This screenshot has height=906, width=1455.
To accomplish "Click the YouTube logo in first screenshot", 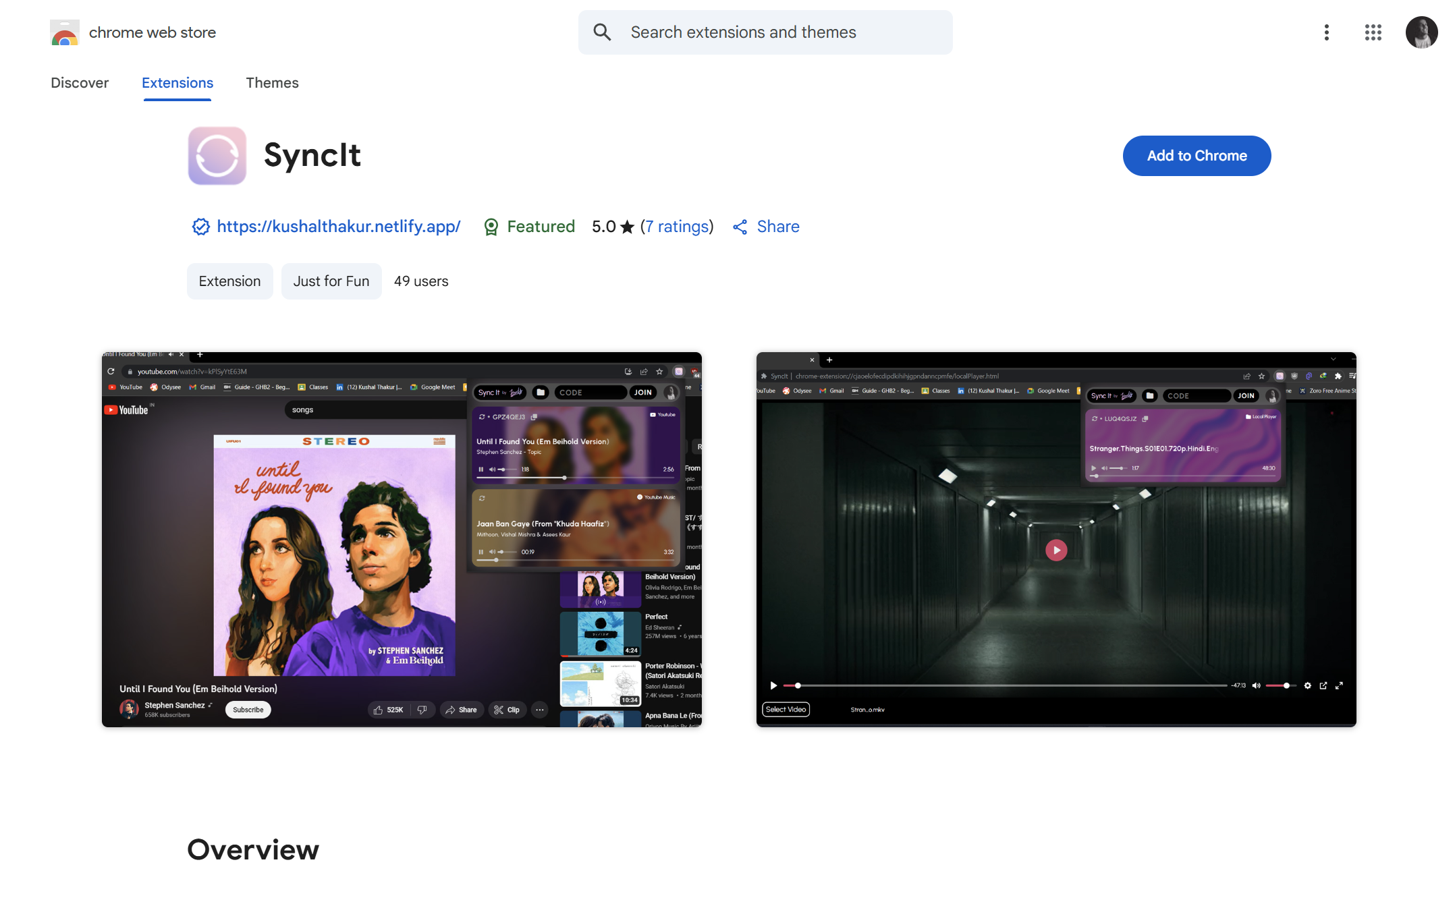I will 127,409.
